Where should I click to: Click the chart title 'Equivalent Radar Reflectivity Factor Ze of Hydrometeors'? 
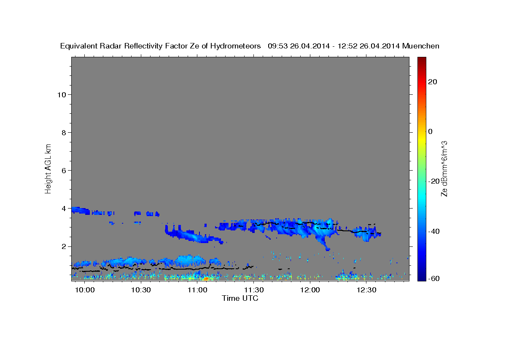click(161, 46)
